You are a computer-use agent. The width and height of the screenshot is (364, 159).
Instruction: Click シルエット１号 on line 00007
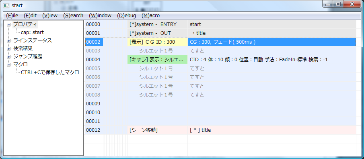[156, 86]
